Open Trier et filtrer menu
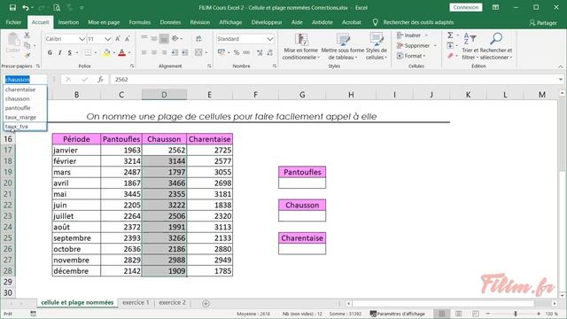Image resolution: width=567 pixels, height=319 pixels. pyautogui.click(x=470, y=46)
